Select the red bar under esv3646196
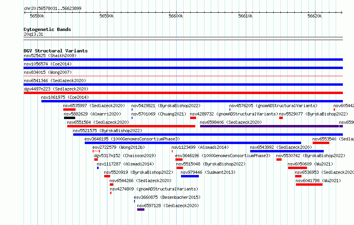The height and width of the screenshot is (225, 354). coord(179,160)
